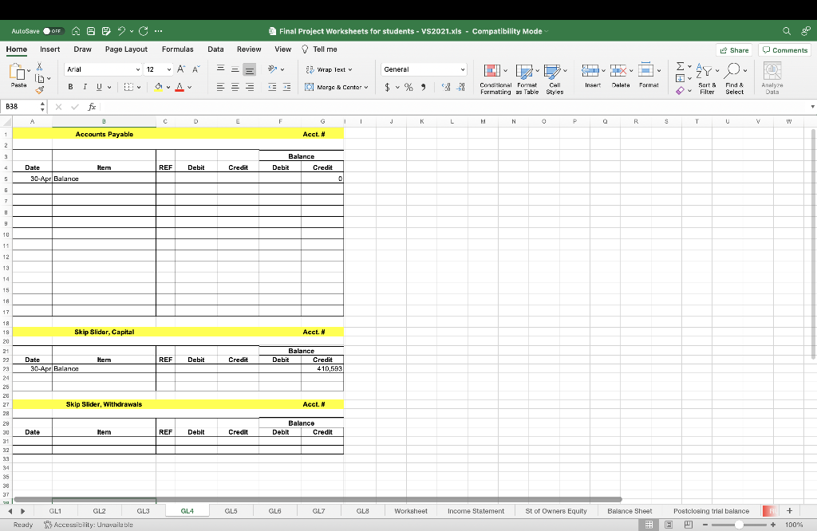Viewport: 817px width, 531px height.
Task: Expand the Insert cells dropdown arrow
Action: point(603,70)
